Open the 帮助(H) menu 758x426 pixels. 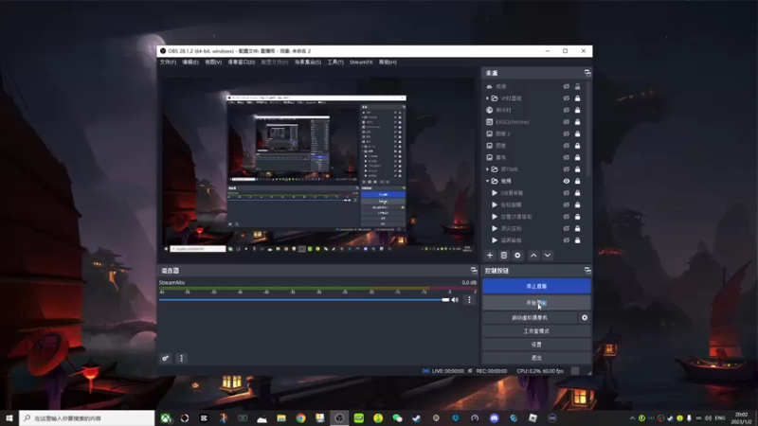point(388,62)
